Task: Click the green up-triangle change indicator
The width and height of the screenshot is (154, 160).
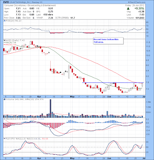Action: (x=128, y=8)
